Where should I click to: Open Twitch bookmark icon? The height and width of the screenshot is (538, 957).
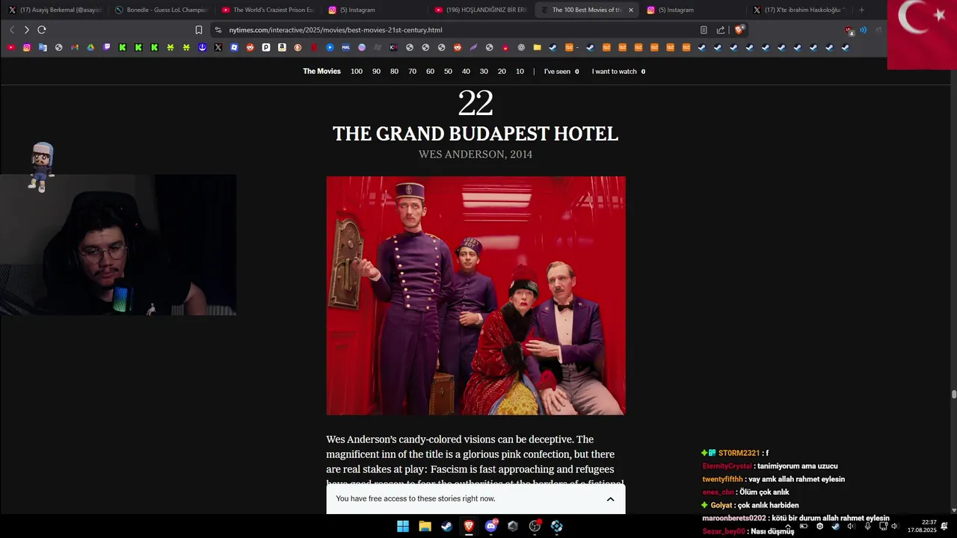[x=107, y=47]
